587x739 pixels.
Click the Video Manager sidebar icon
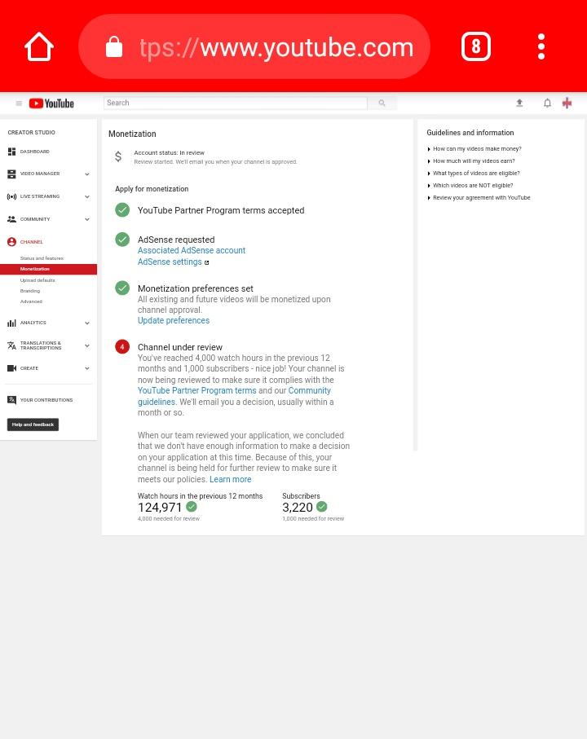click(x=11, y=174)
